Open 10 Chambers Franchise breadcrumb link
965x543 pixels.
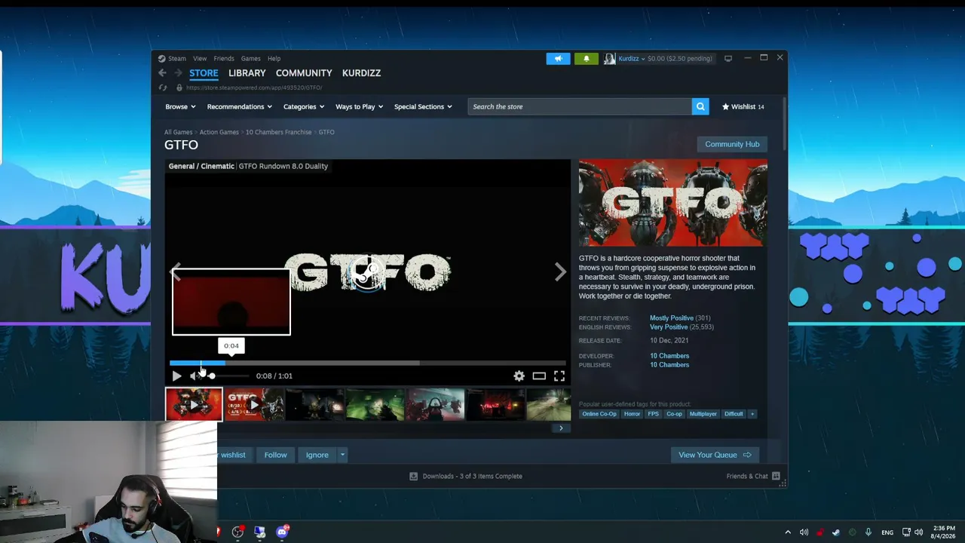coord(278,132)
